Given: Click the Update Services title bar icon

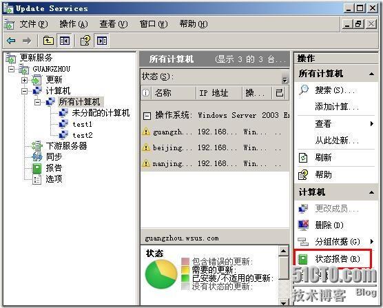Looking at the screenshot, I should (x=8, y=8).
